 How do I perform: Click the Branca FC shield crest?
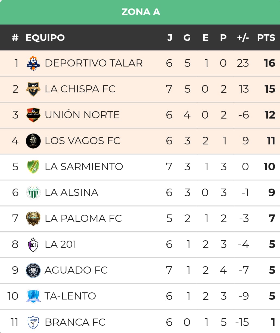(33, 322)
